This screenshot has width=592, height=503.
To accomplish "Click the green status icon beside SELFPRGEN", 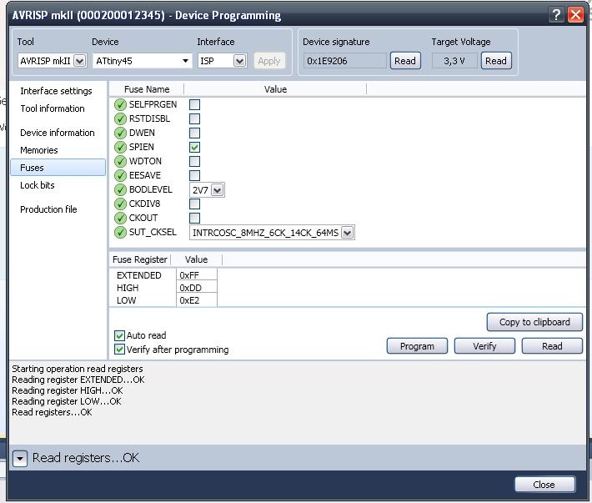I will coord(120,104).
